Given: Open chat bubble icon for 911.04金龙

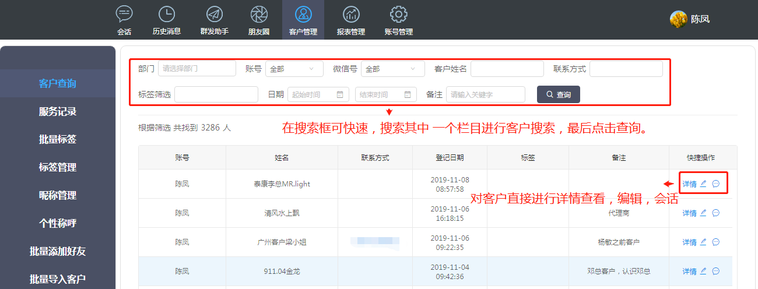Looking at the screenshot, I should 716,271.
